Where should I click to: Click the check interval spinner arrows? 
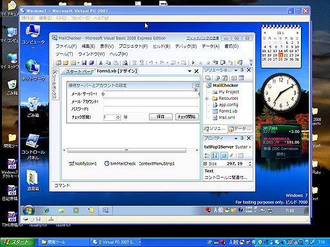tap(119, 117)
